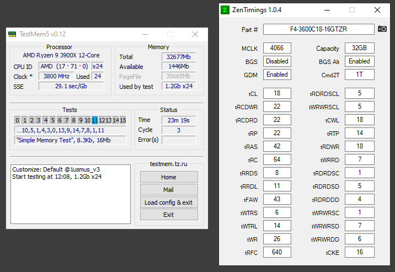Click the ZenTimings screenshot camera icon
This screenshot has height=272, width=395.
[x=382, y=29]
